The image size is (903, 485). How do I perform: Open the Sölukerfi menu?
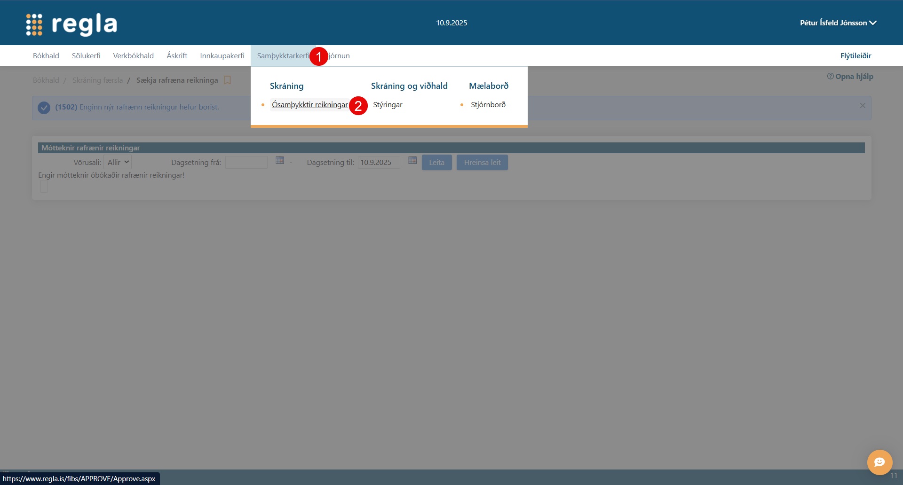click(86, 55)
